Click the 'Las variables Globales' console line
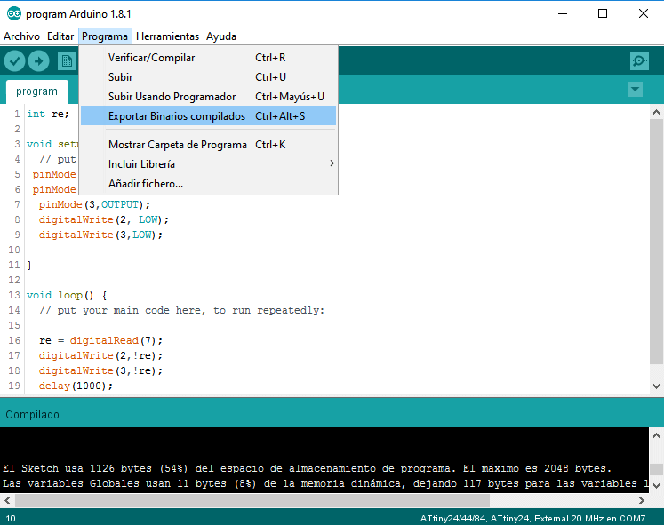This screenshot has width=664, height=525. tap(325, 483)
